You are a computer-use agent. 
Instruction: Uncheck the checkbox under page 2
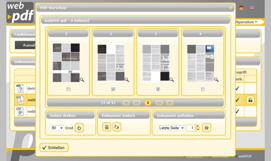(113, 90)
